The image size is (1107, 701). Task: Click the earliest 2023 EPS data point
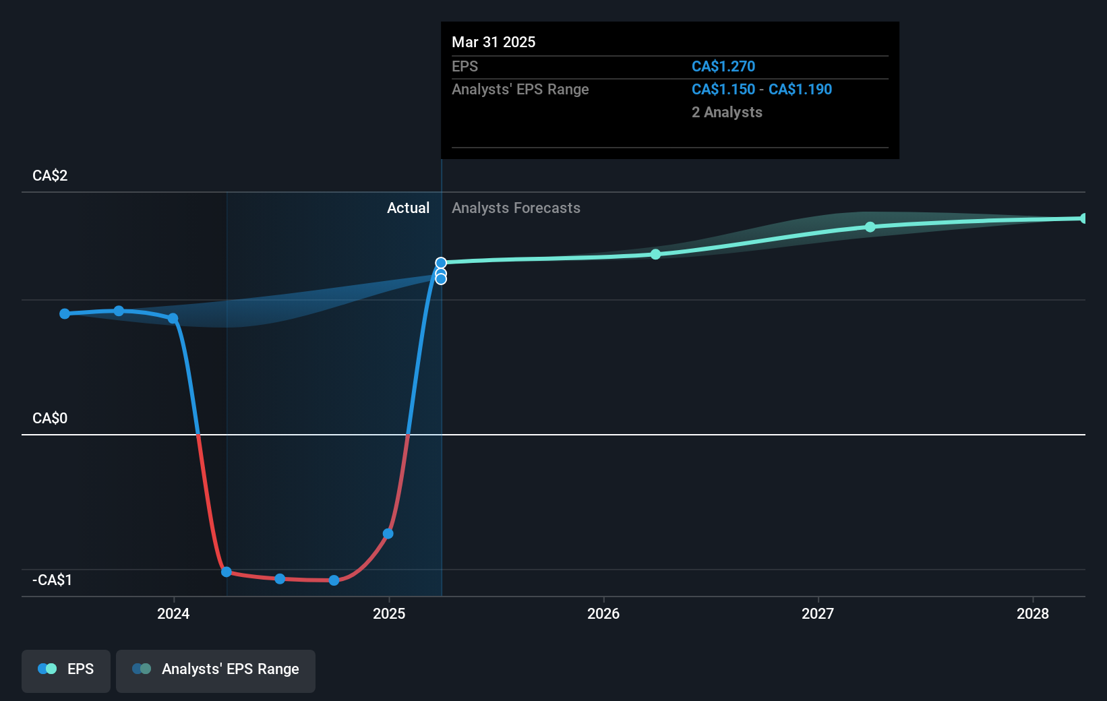pyautogui.click(x=64, y=313)
